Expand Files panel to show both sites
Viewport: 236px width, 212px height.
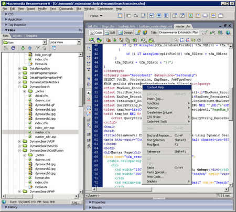(x=54, y=48)
